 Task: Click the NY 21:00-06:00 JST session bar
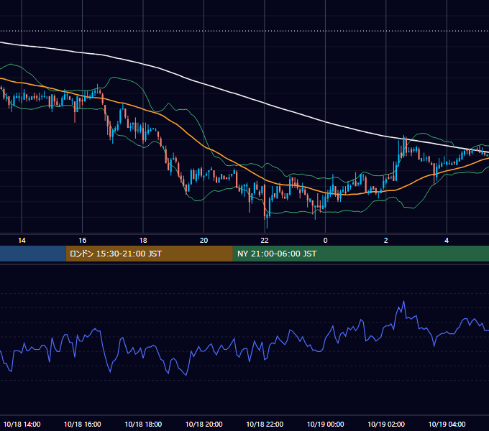click(361, 254)
